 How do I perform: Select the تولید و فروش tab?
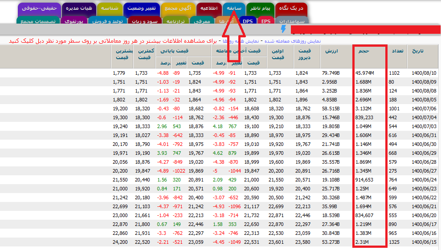pos(107,21)
